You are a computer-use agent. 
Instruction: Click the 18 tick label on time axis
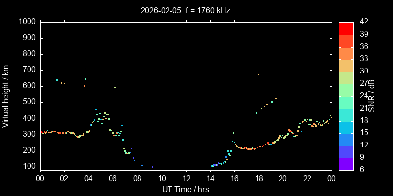pos(258,179)
